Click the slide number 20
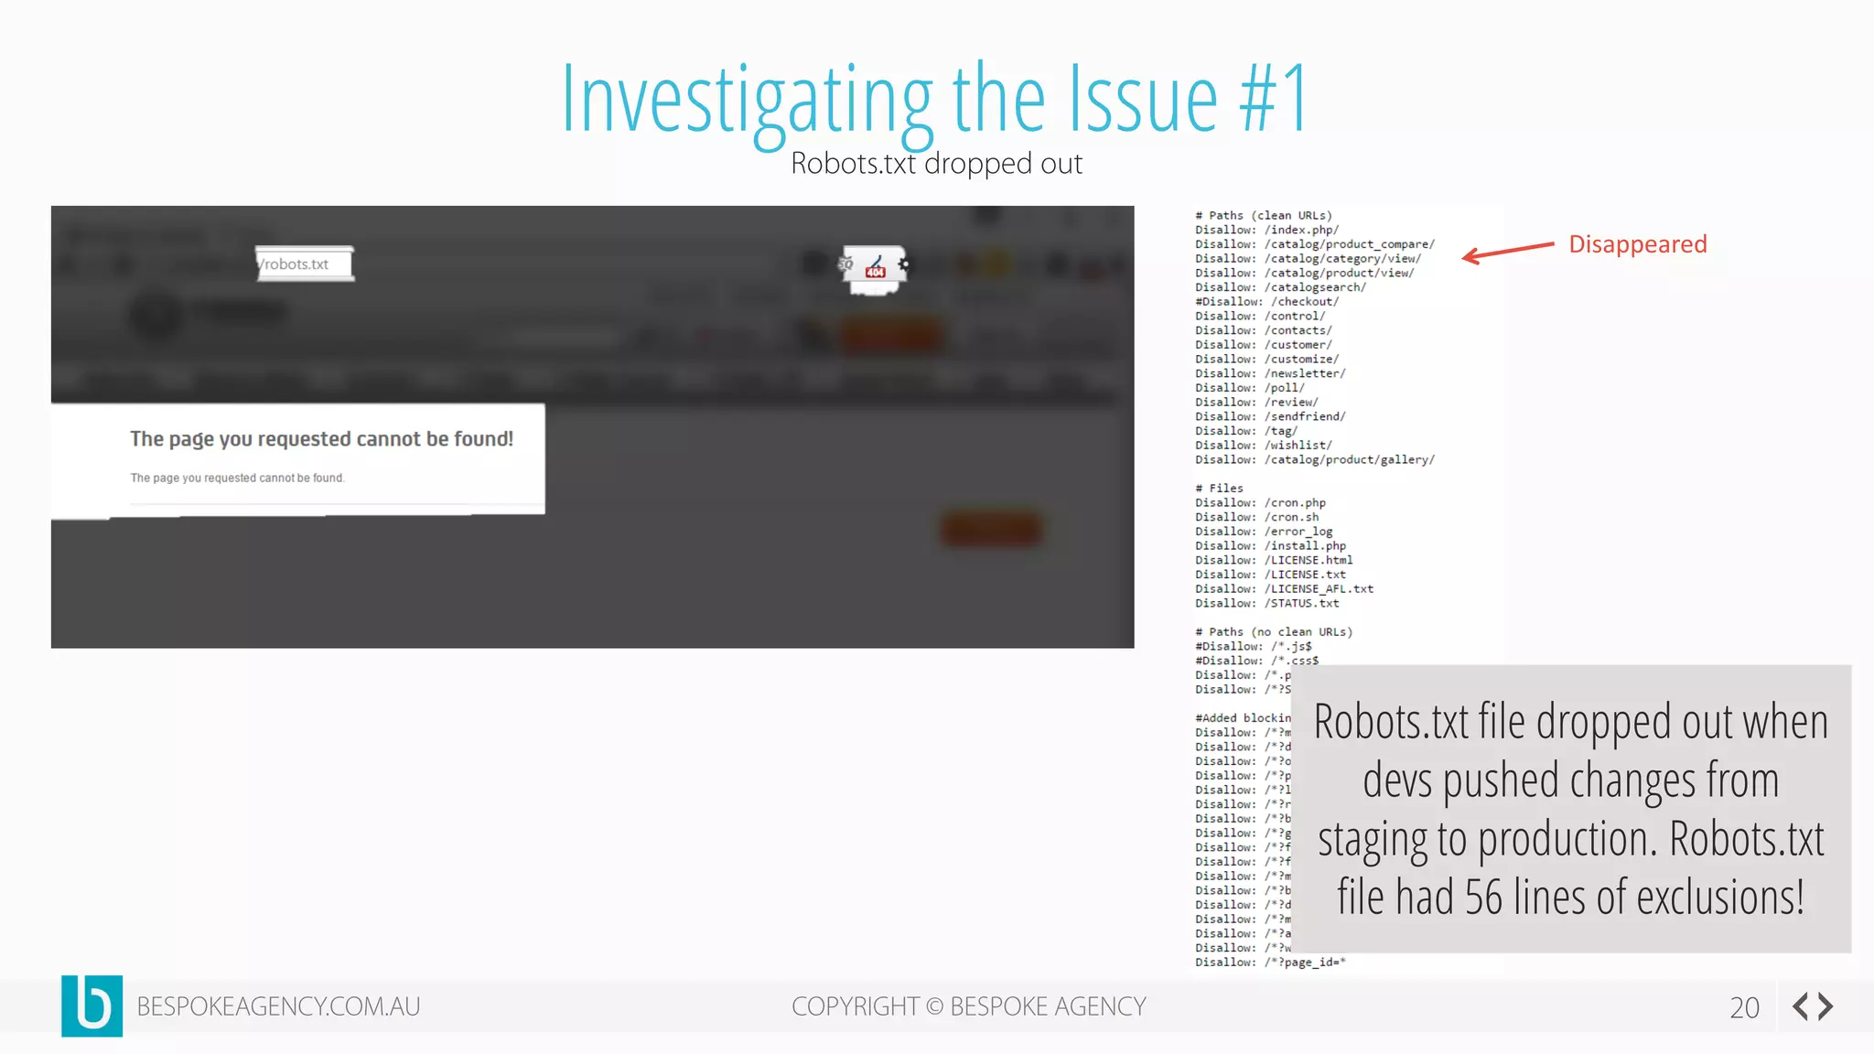 pyautogui.click(x=1745, y=1007)
